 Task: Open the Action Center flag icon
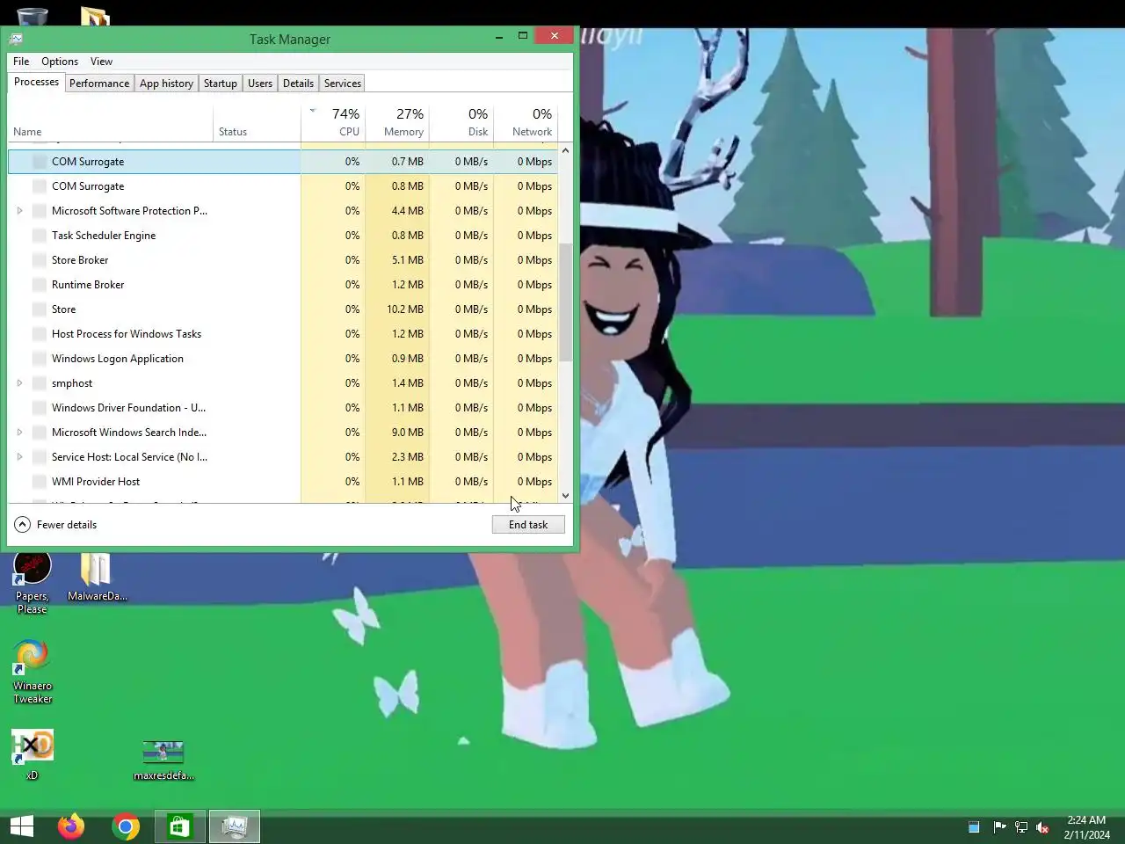pos(999,826)
